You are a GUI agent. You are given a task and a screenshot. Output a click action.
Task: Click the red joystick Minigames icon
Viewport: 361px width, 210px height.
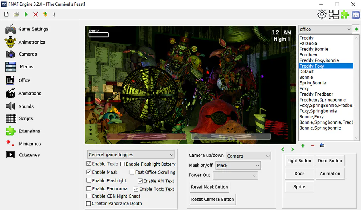point(10,143)
